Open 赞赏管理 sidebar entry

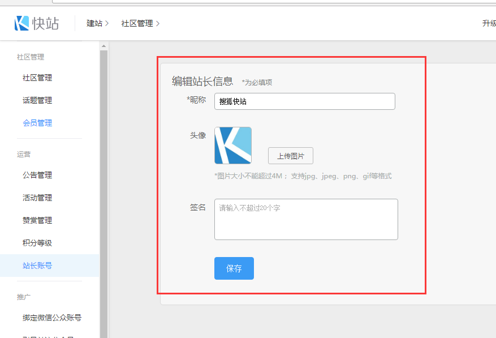pyautogui.click(x=37, y=220)
